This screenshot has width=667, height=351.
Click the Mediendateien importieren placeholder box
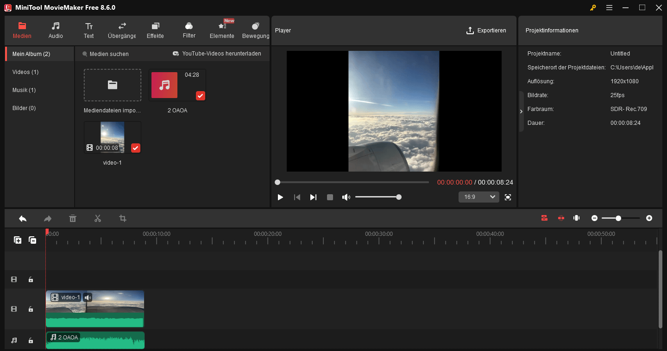click(x=112, y=85)
